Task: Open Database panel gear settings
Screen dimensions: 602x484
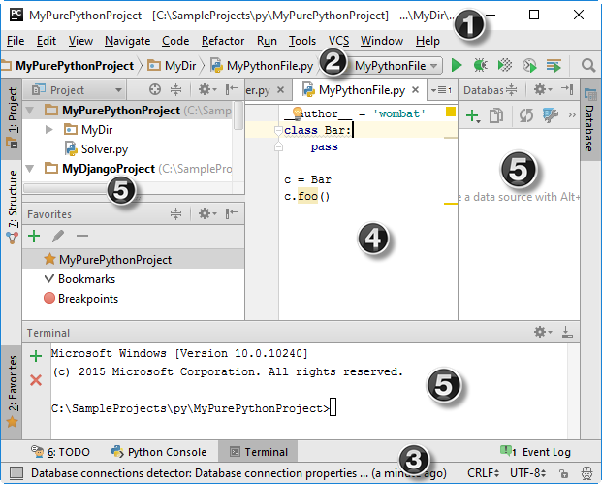Action: (543, 89)
